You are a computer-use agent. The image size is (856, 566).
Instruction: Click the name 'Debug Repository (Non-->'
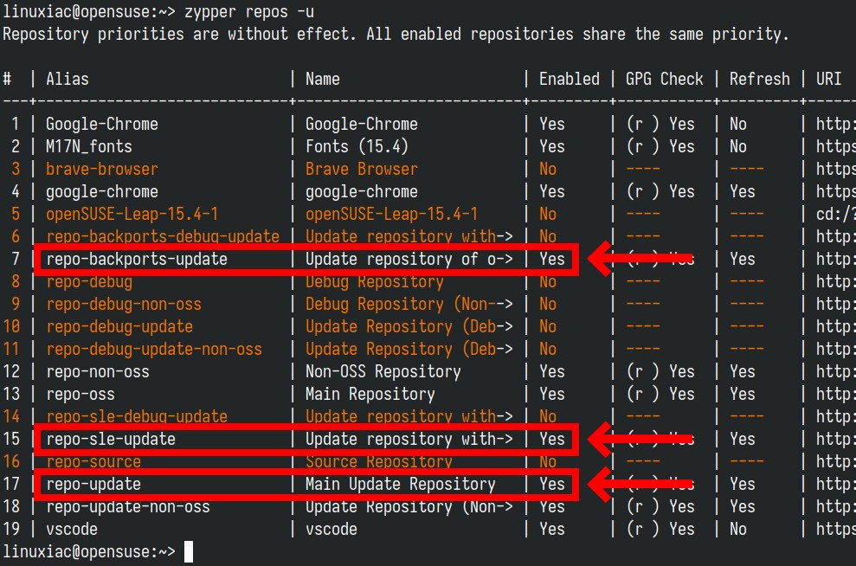[409, 304]
